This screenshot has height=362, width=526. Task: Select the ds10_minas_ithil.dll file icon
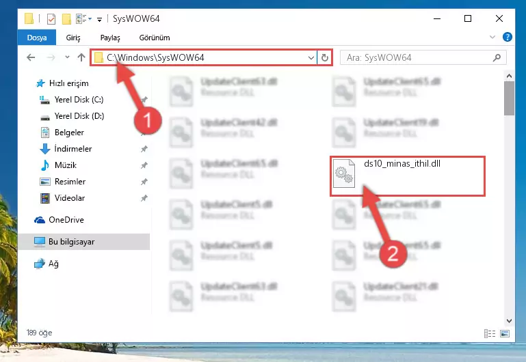coord(344,173)
